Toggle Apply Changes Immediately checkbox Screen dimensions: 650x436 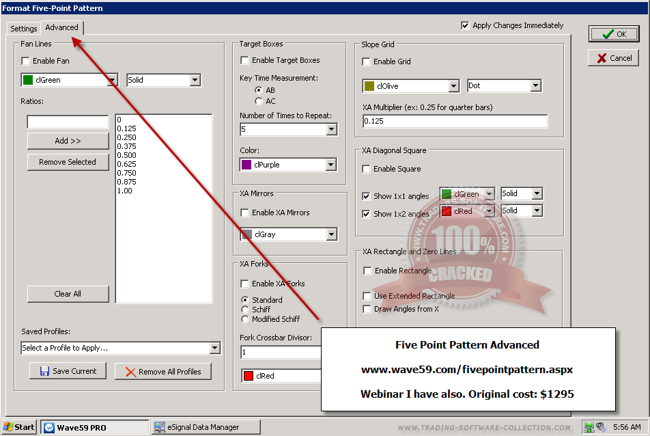(466, 25)
